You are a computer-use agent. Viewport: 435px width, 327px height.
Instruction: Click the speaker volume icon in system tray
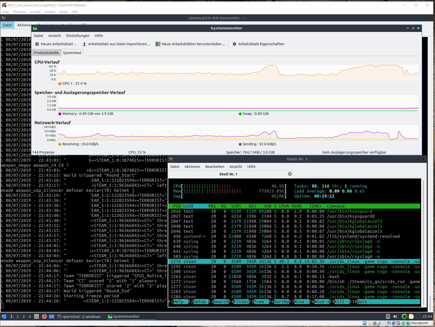pos(395,317)
